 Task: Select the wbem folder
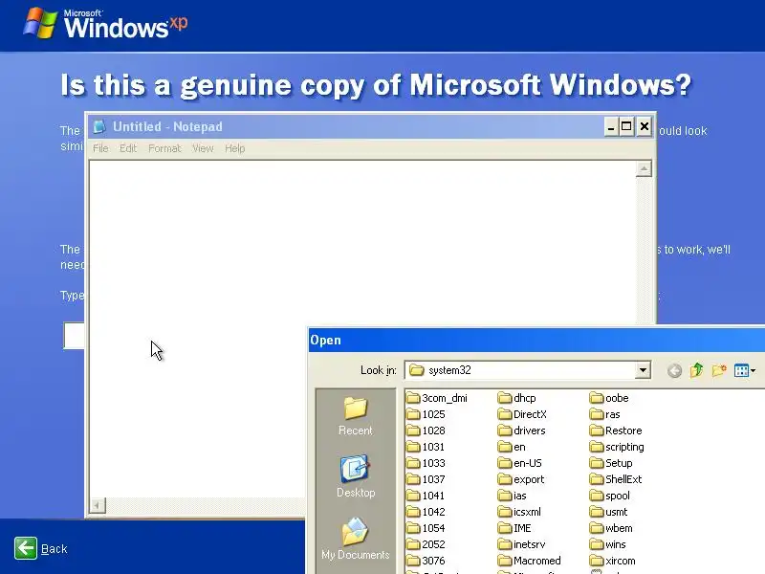point(611,528)
